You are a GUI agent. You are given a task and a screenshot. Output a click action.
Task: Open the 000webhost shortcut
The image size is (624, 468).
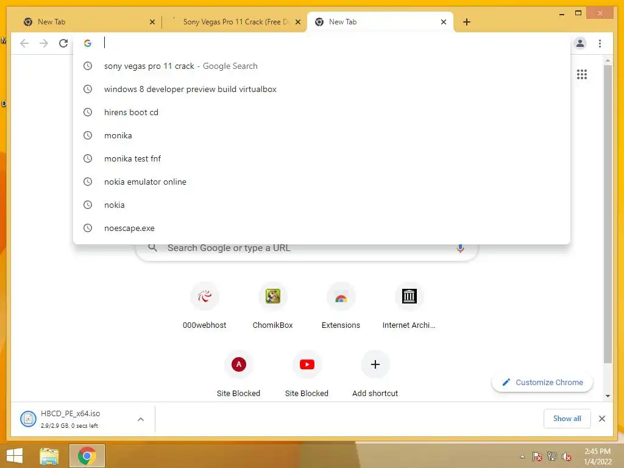point(205,307)
